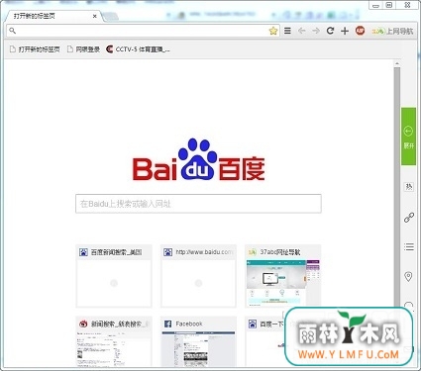The height and width of the screenshot is (371, 421).
Task: Expand the green sidebar panel button
Action: [x=408, y=137]
